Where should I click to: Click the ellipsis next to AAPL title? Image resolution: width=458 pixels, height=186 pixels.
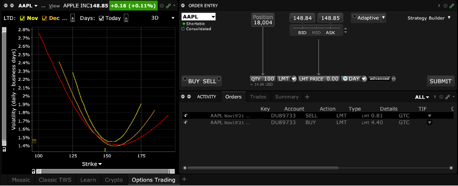43,6
